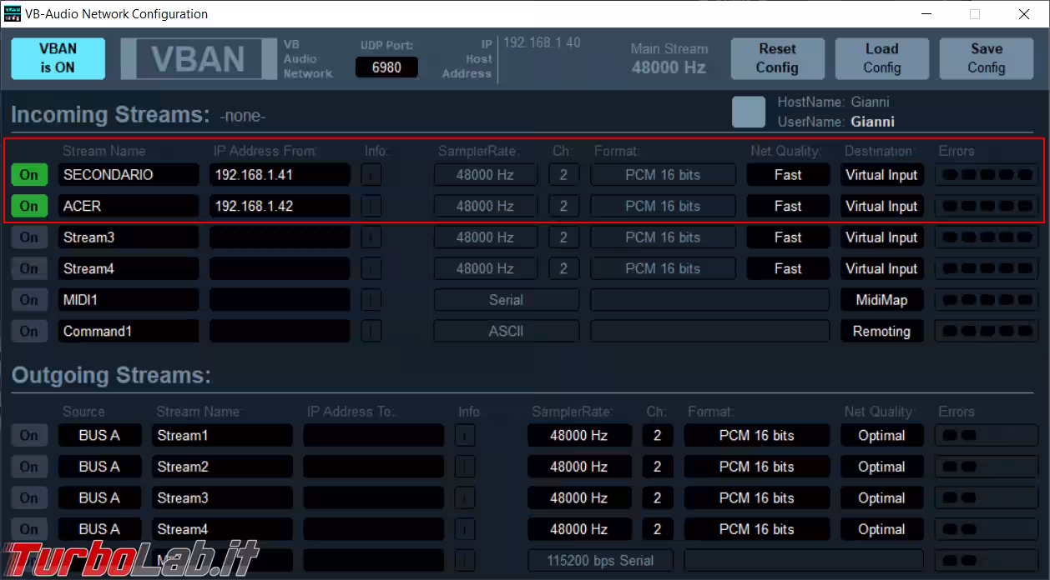This screenshot has width=1050, height=580.
Task: Change Destination for SECONDARIO stream
Action: click(881, 175)
